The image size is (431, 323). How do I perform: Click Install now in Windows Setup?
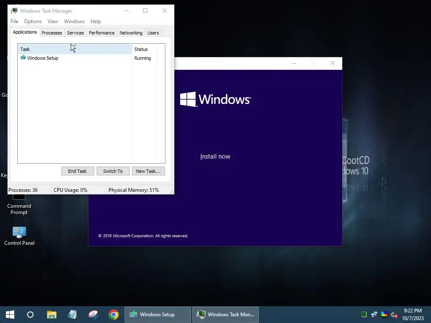point(215,156)
